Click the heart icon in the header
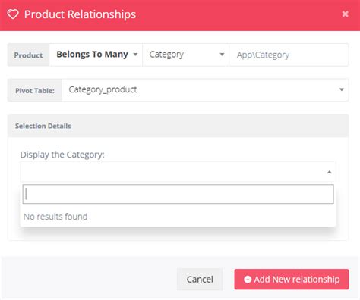Image resolution: width=360 pixels, height=300 pixels. [13, 14]
